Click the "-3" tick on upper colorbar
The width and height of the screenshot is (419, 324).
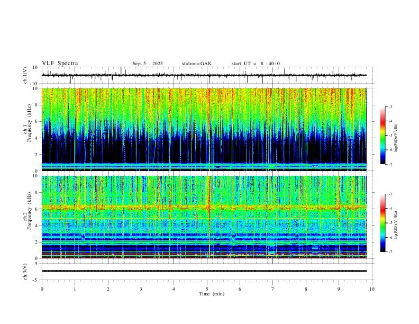click(390, 106)
